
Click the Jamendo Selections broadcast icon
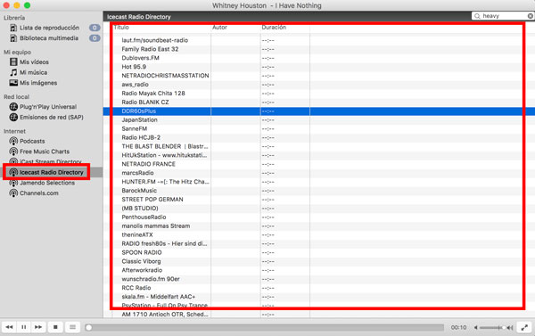[13, 183]
